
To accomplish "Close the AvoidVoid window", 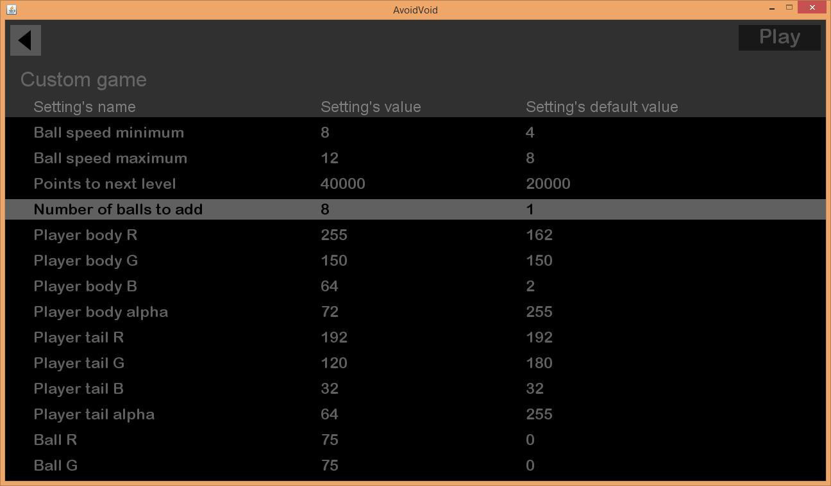I will (x=812, y=8).
